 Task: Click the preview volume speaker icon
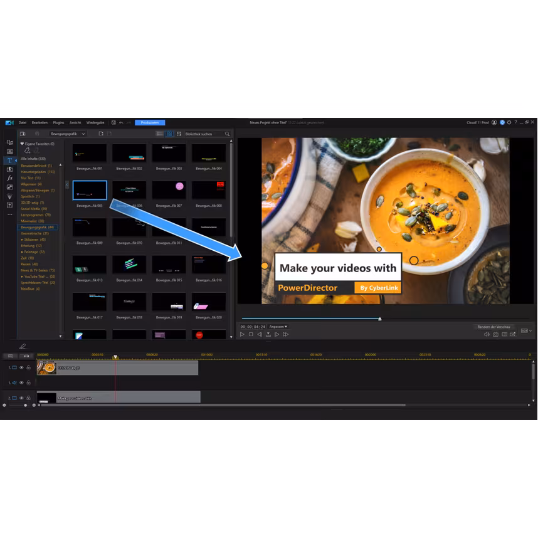(x=487, y=335)
